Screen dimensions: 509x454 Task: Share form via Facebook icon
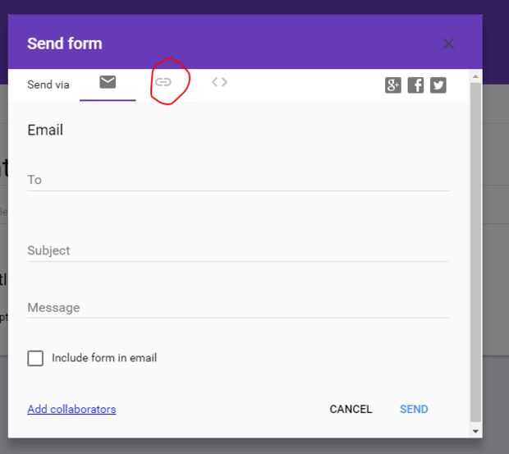point(416,85)
